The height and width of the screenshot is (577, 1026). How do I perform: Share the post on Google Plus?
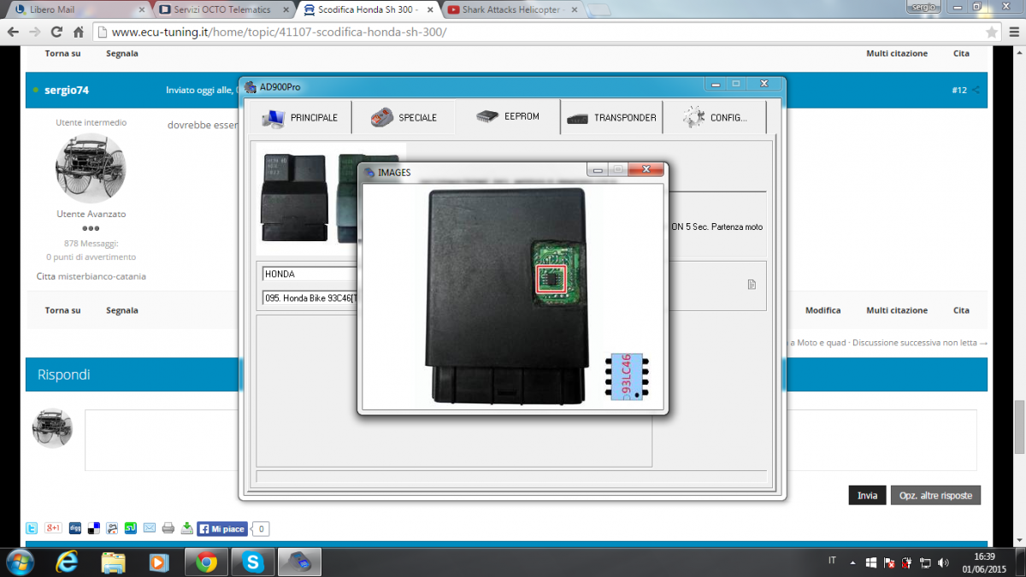pos(53,528)
